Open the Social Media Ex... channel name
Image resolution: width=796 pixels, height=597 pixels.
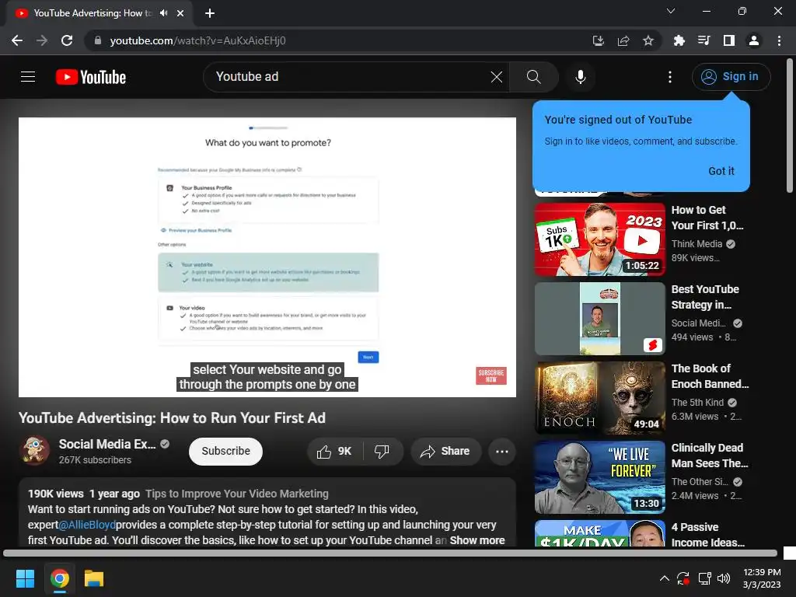click(x=107, y=444)
